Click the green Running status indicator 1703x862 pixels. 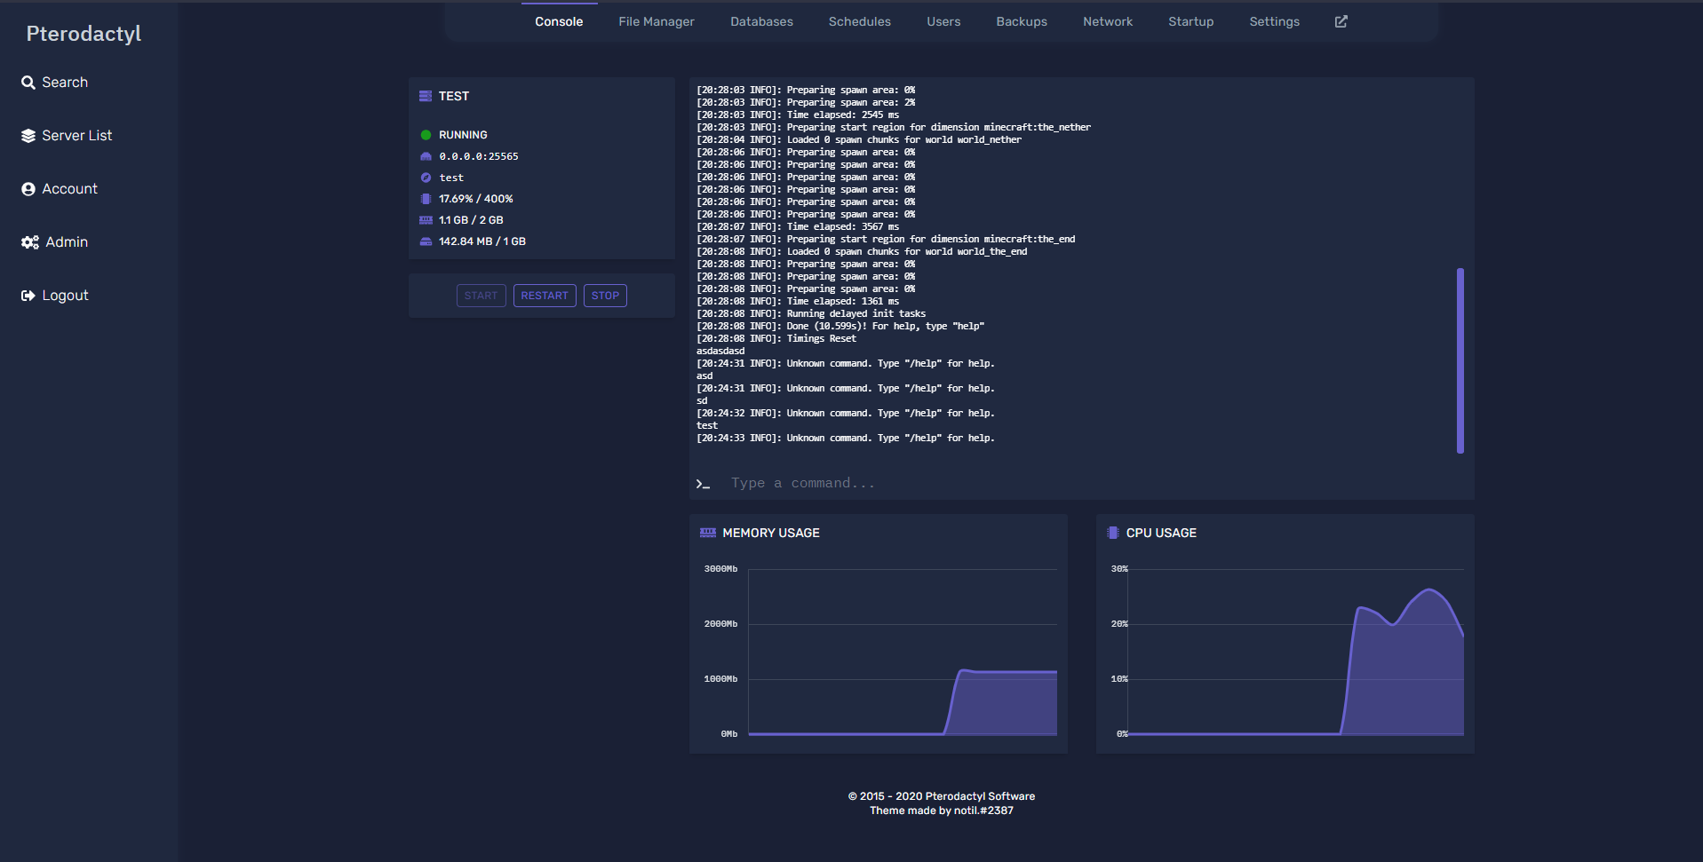(x=426, y=135)
